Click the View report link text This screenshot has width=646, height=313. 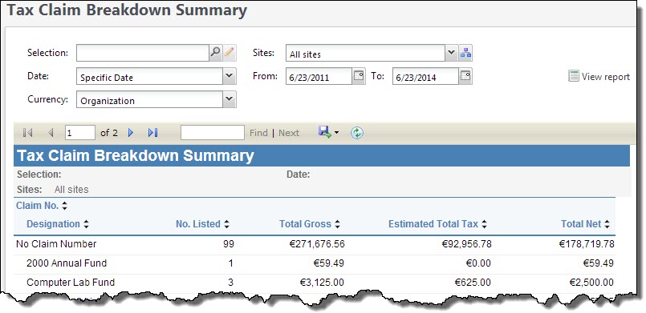606,76
